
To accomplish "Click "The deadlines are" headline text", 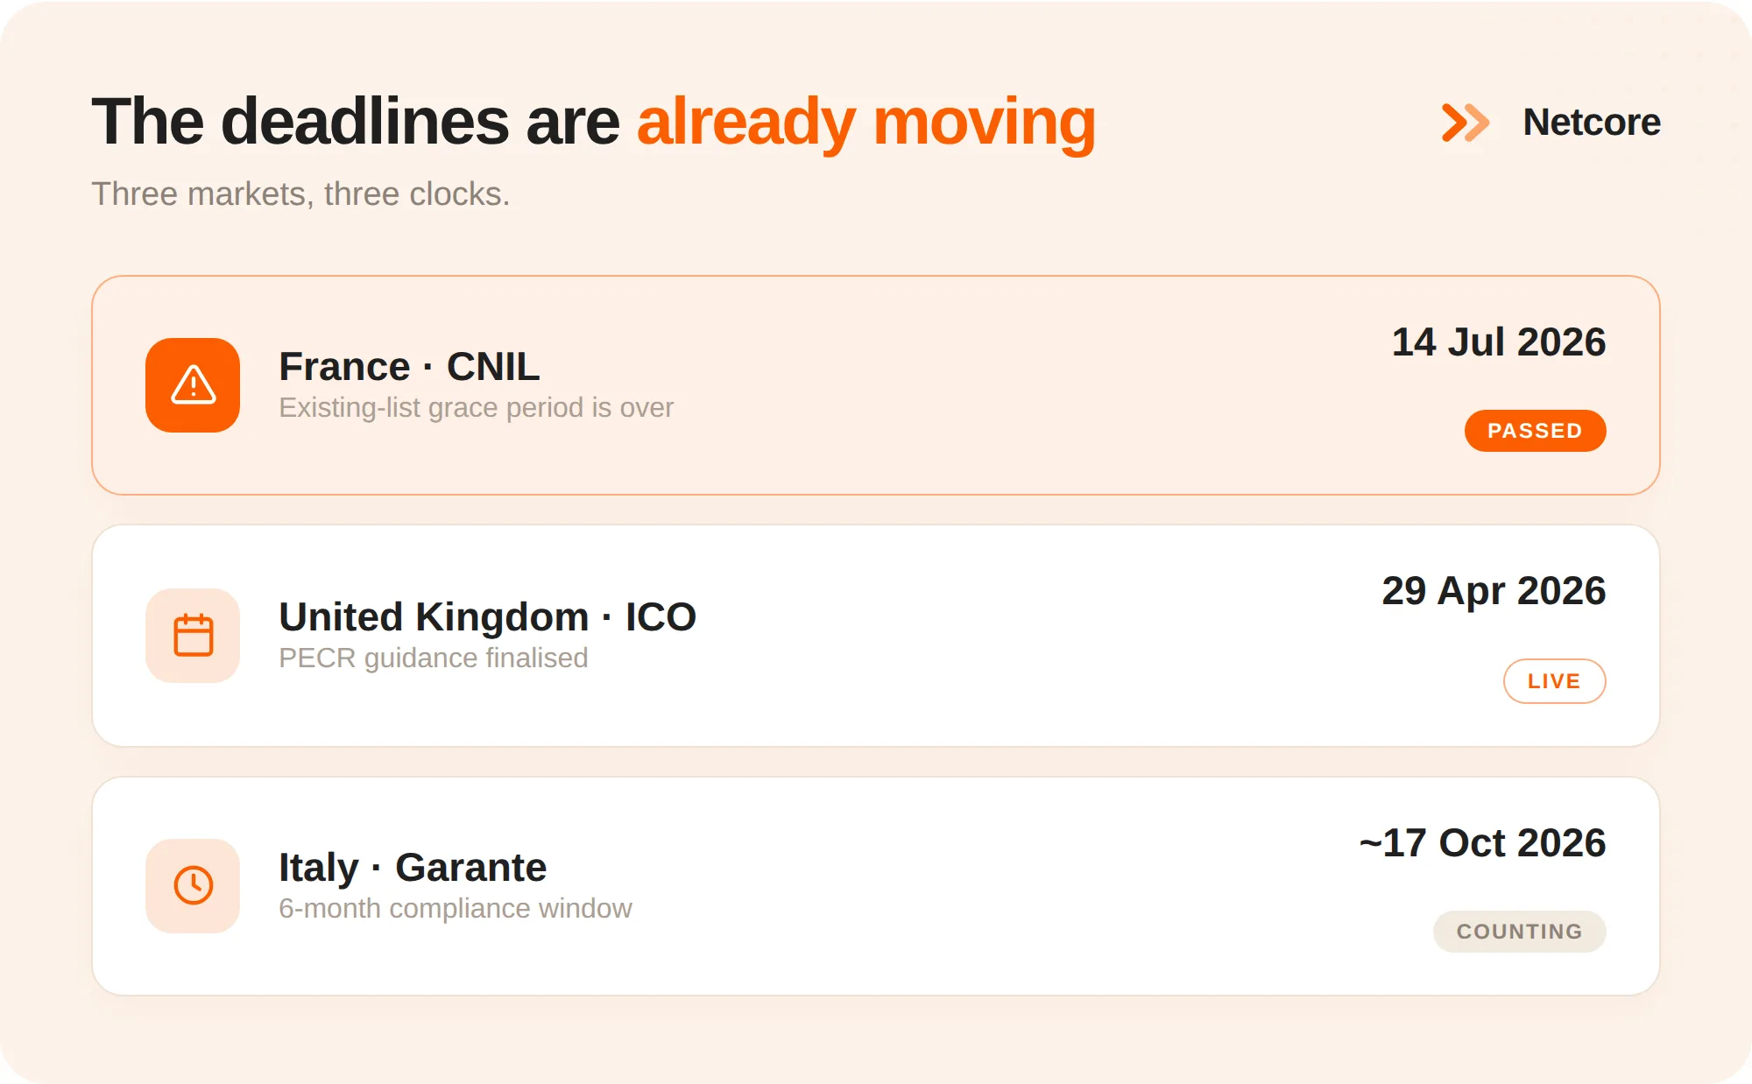I will point(356,121).
